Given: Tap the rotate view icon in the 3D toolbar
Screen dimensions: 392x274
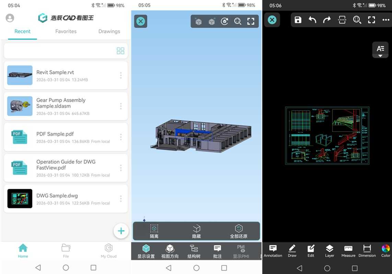Looking at the screenshot, I should (225, 21).
